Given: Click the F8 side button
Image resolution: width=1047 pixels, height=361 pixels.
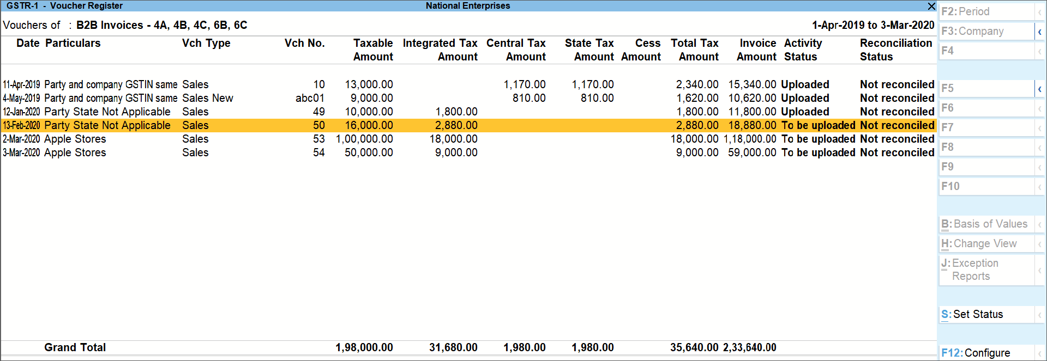Looking at the screenshot, I should (986, 147).
